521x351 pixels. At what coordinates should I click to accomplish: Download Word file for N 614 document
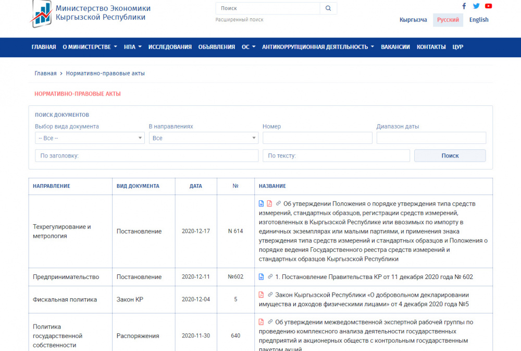pyautogui.click(x=262, y=204)
